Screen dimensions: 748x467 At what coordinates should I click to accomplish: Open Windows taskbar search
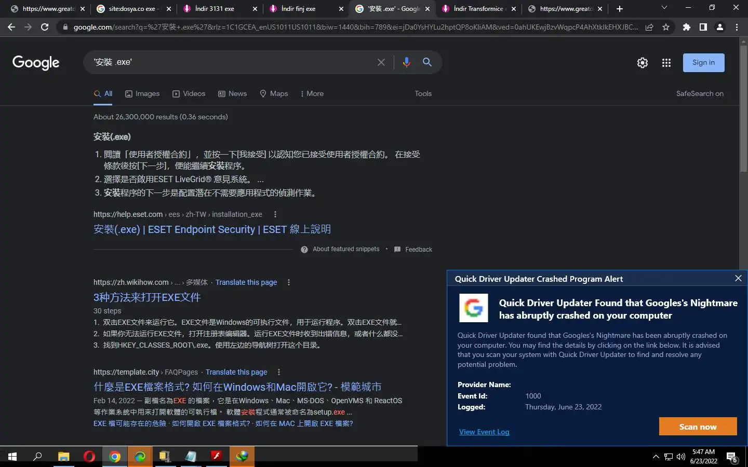click(x=37, y=457)
